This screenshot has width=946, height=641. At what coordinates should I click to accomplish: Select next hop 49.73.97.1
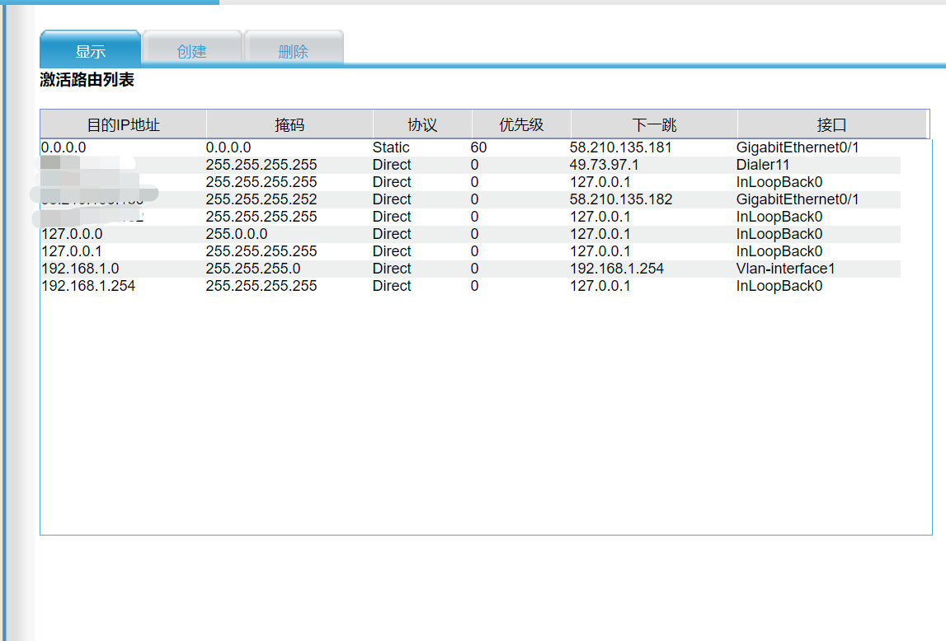click(604, 165)
